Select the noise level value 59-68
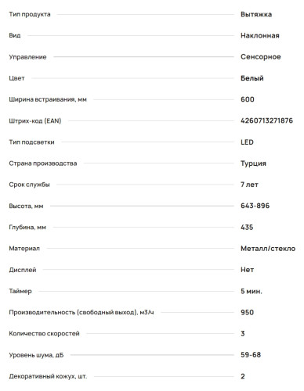The width and height of the screenshot is (304, 391). [251, 355]
